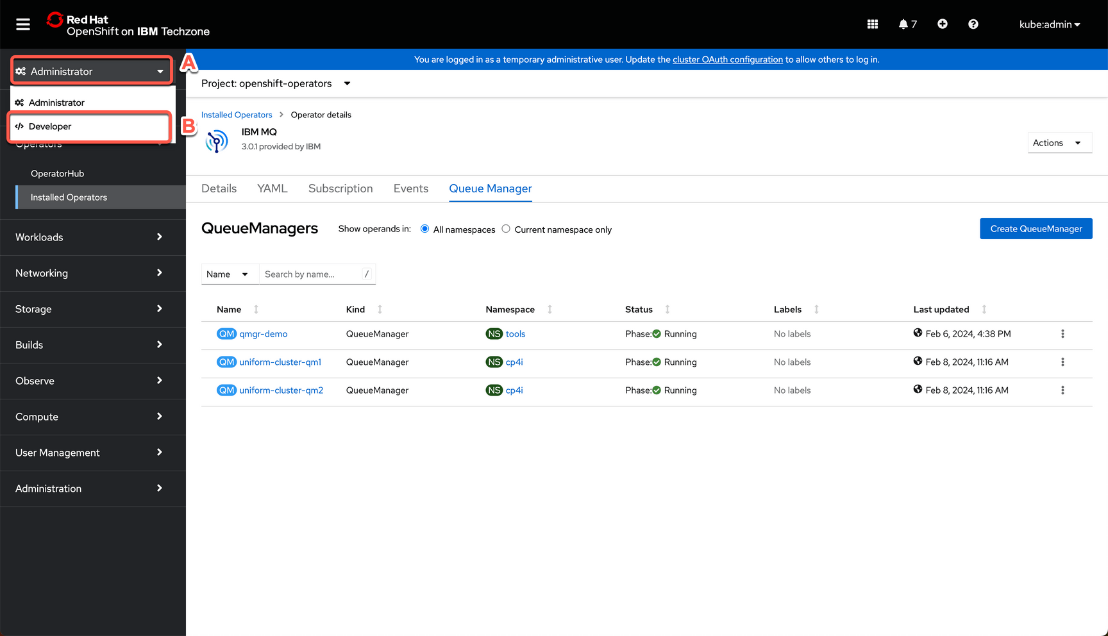The height and width of the screenshot is (636, 1108).
Task: Click the Create QueueManager button
Action: (1036, 228)
